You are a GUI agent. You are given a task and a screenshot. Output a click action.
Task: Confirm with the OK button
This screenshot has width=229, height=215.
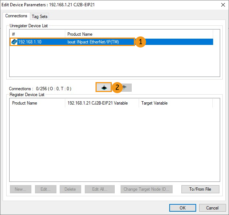183,208
